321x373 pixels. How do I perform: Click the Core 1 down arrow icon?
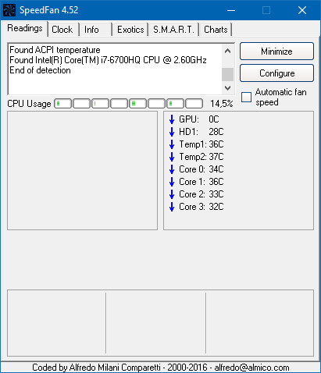172,182
